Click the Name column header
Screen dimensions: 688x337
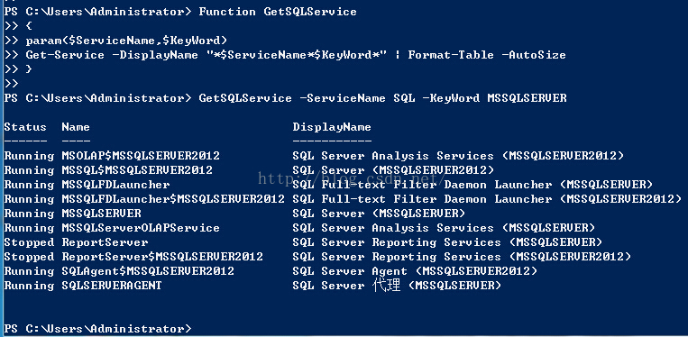pos(76,127)
